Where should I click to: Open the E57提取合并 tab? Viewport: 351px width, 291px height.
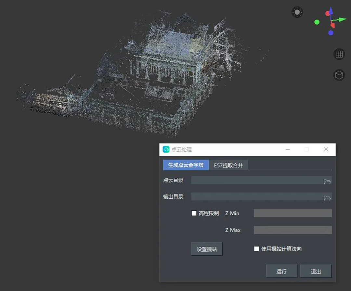pos(228,165)
